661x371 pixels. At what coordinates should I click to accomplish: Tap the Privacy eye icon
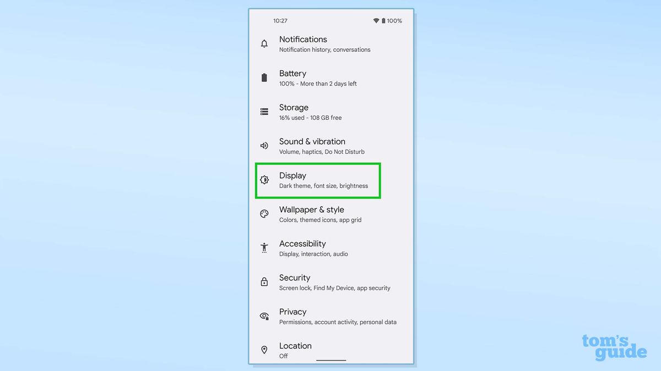[x=264, y=316]
